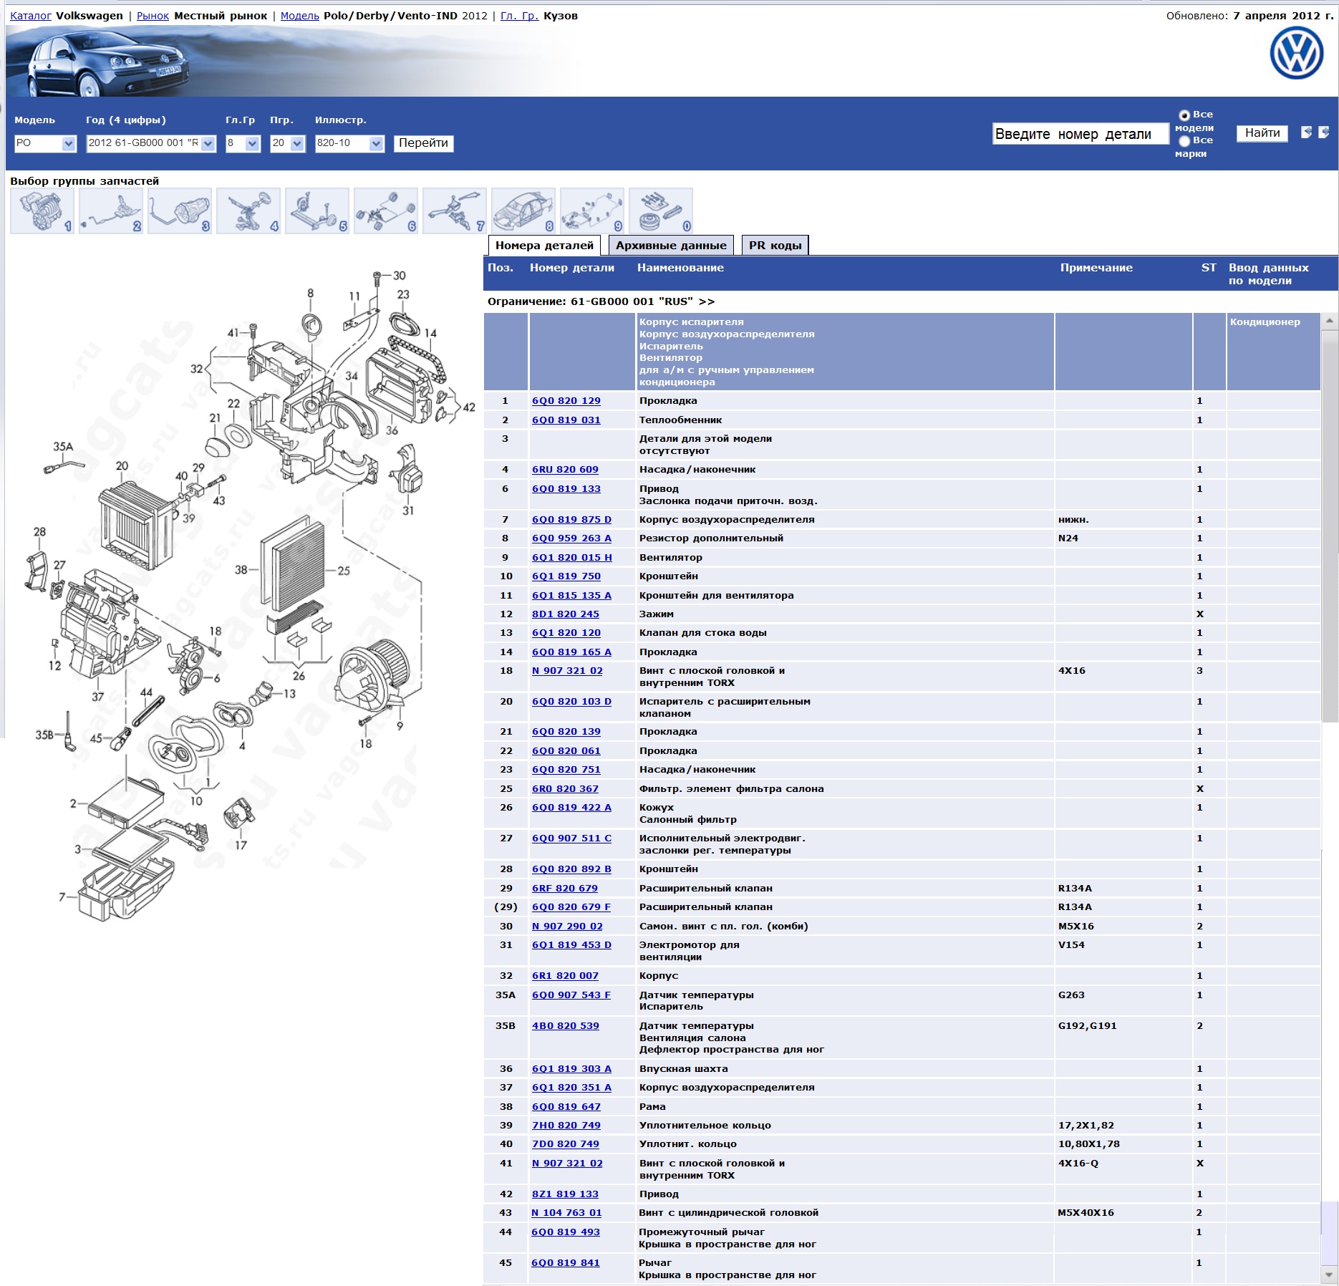Select car body group 8 icon
1339x1286 pixels.
tap(523, 211)
